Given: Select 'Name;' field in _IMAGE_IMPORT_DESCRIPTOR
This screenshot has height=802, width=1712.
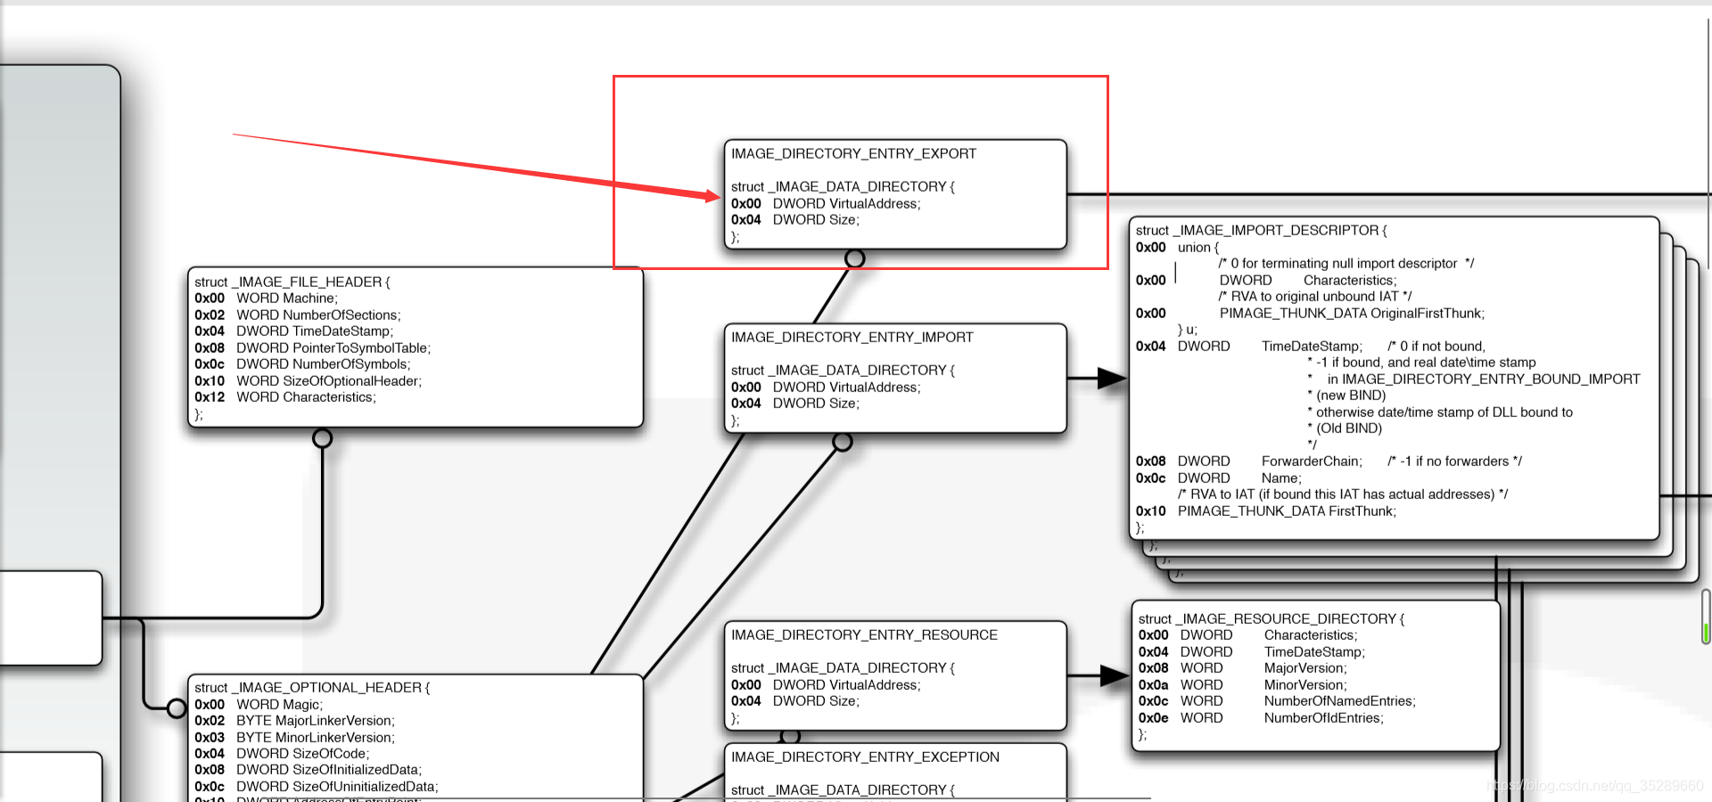Looking at the screenshot, I should [x=1281, y=478].
